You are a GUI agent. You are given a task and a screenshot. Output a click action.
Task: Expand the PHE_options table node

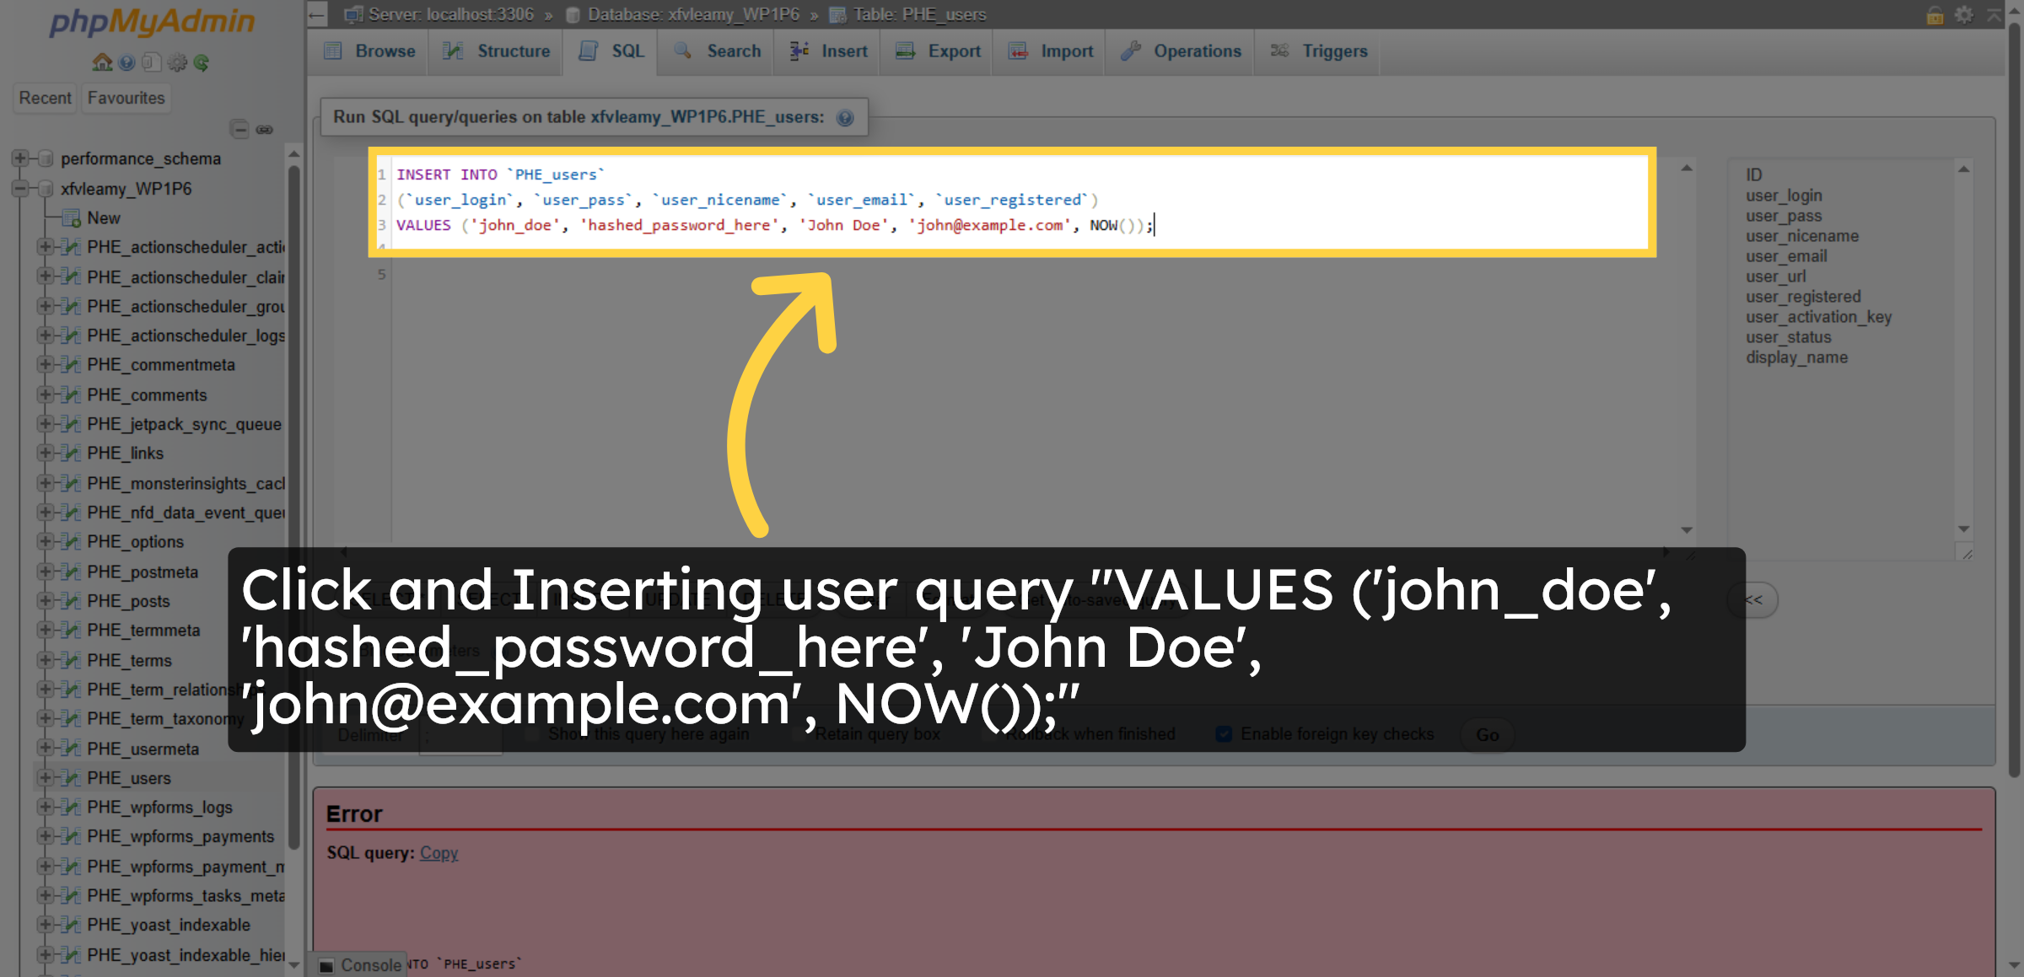(x=46, y=541)
